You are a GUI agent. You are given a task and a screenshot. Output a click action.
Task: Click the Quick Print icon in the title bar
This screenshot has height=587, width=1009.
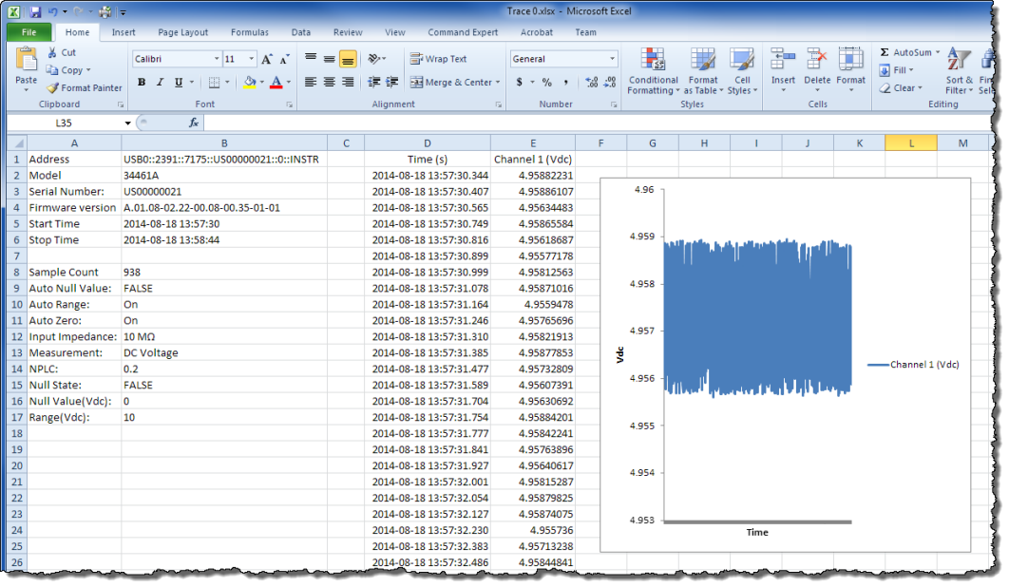[x=105, y=11]
